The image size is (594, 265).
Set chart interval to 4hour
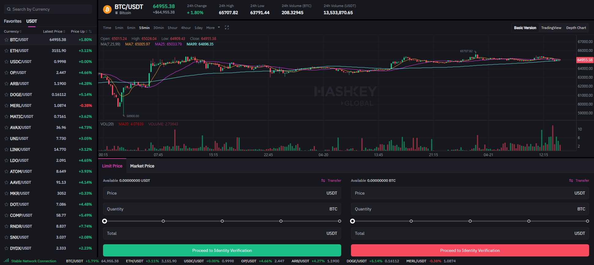tap(186, 28)
